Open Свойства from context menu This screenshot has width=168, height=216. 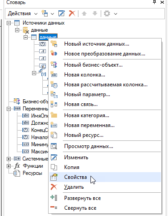tap(105, 177)
